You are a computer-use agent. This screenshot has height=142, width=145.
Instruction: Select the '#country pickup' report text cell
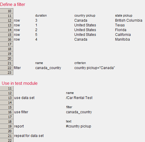[x=78, y=126]
